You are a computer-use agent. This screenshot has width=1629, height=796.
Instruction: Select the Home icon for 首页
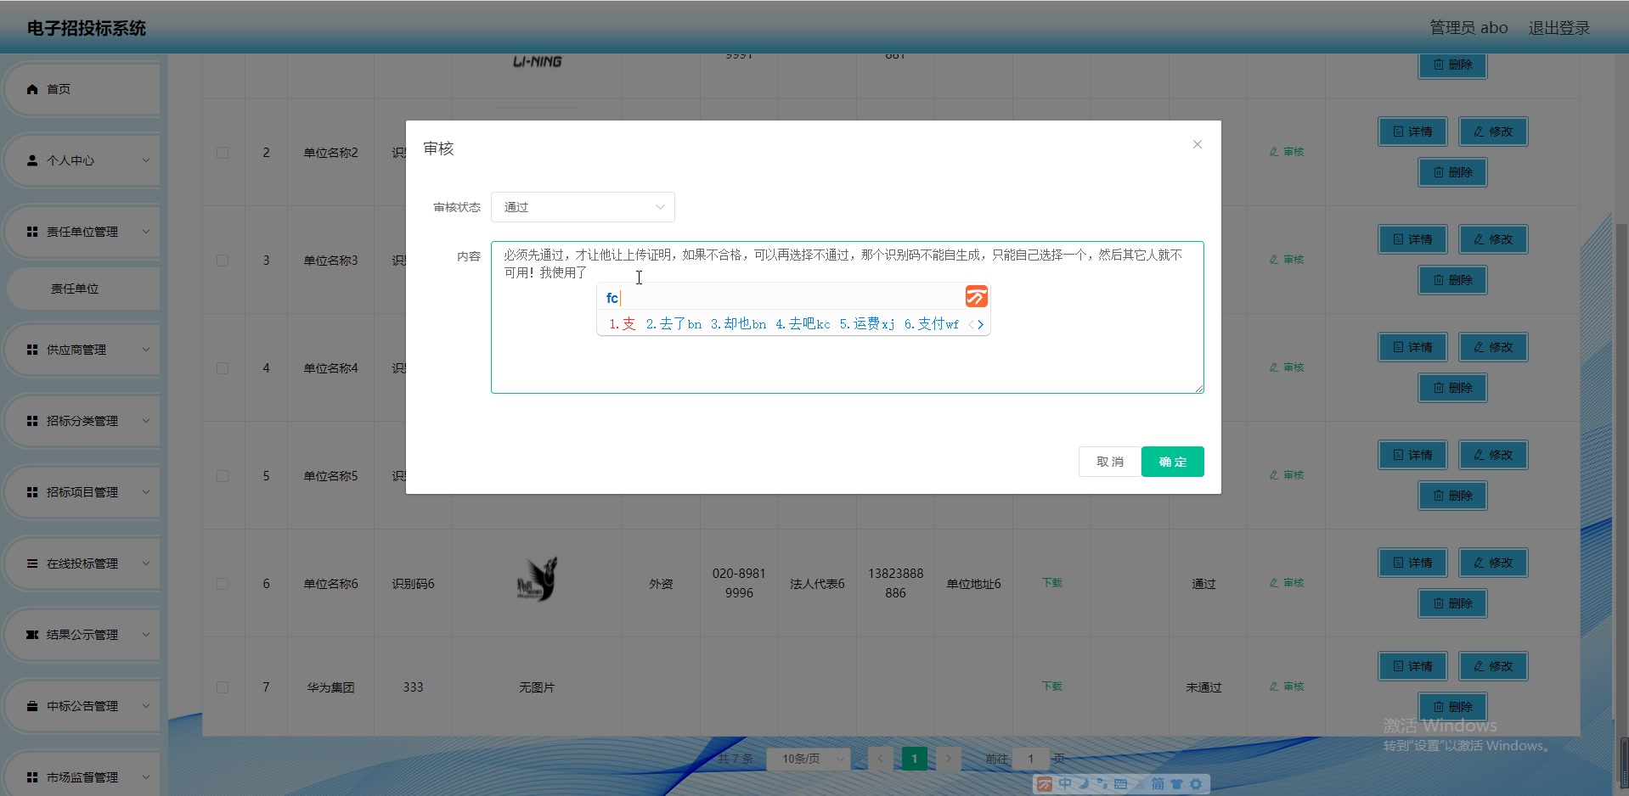[32, 88]
